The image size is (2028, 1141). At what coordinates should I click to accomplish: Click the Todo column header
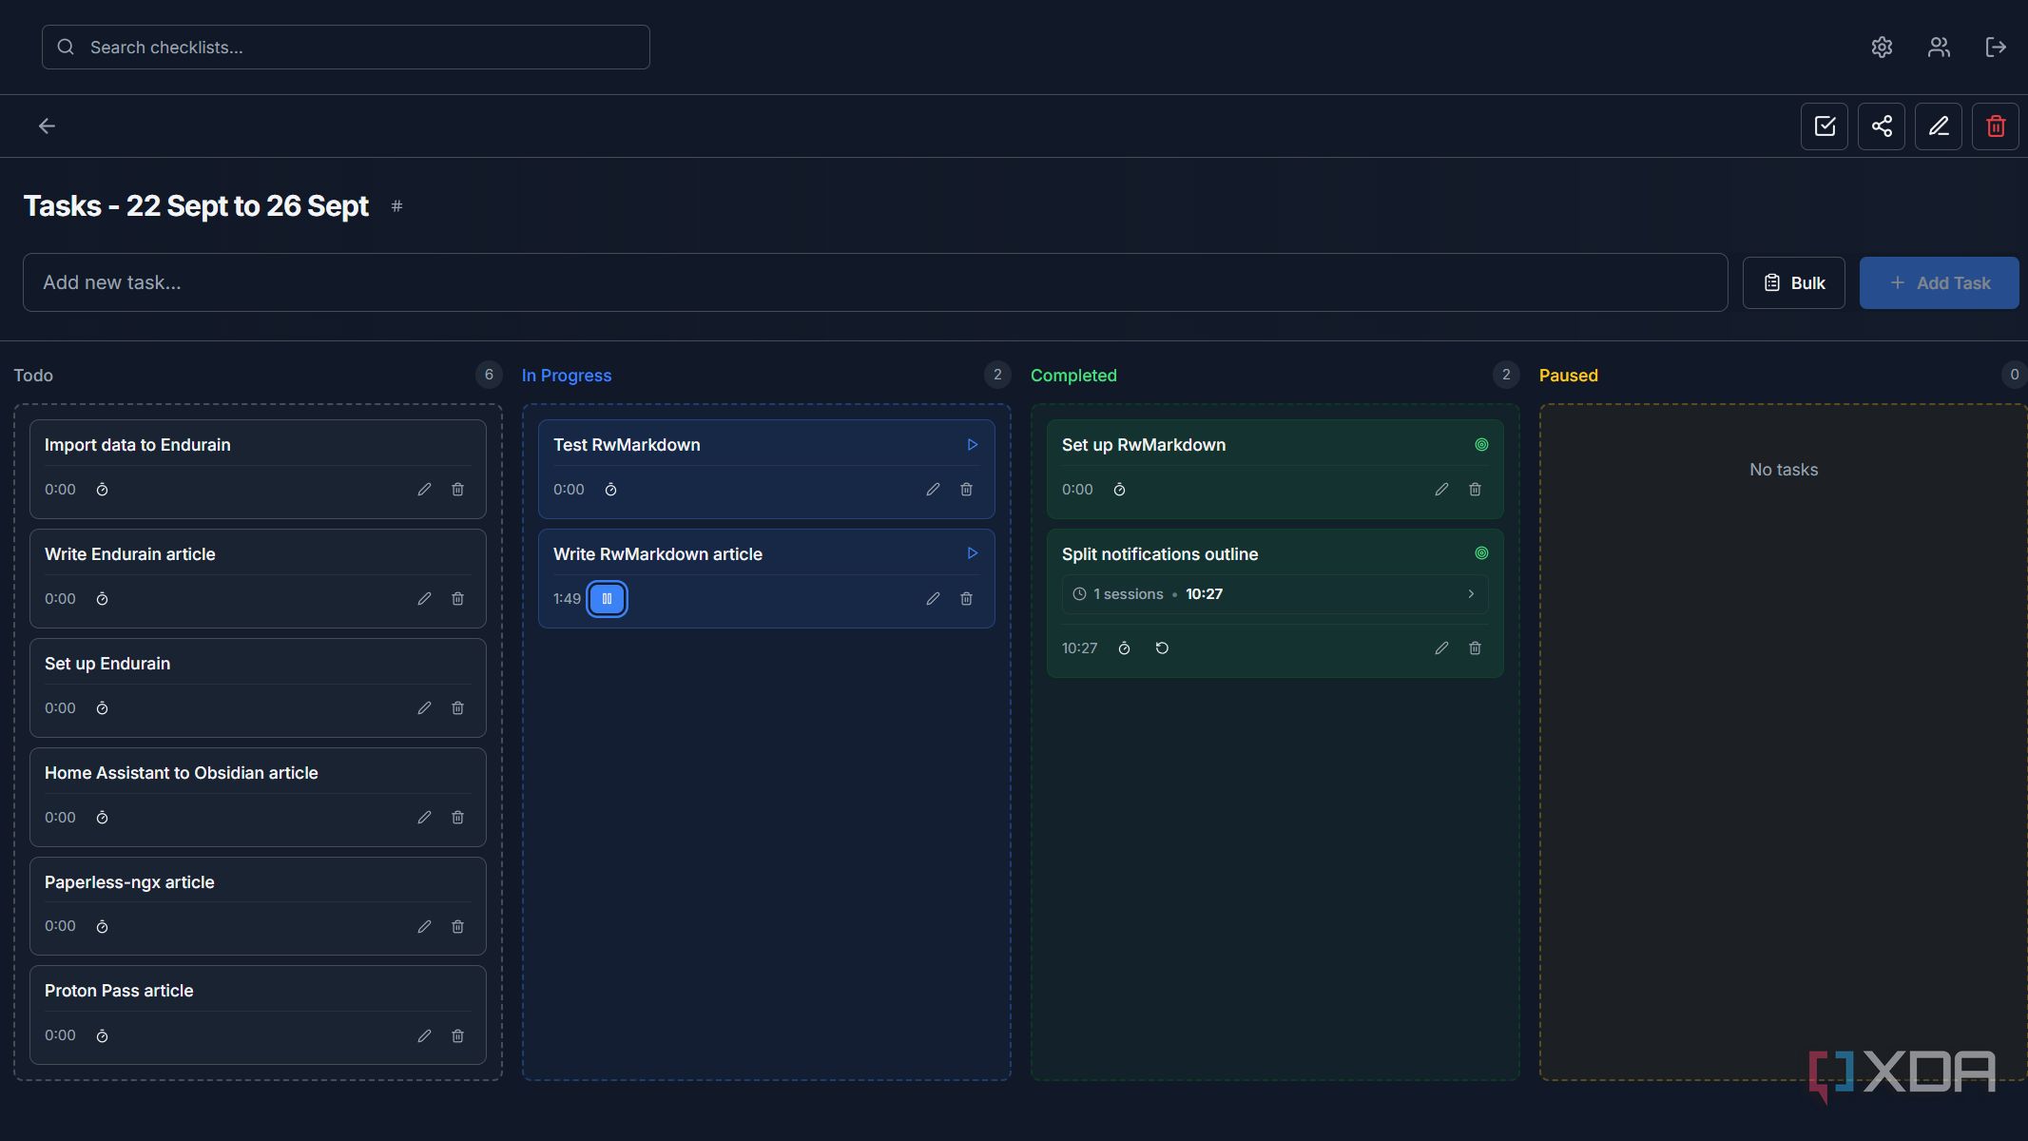(x=33, y=376)
